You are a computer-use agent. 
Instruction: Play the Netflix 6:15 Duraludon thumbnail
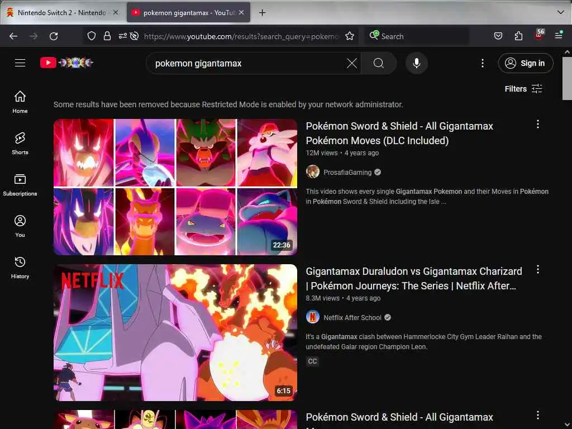(175, 332)
